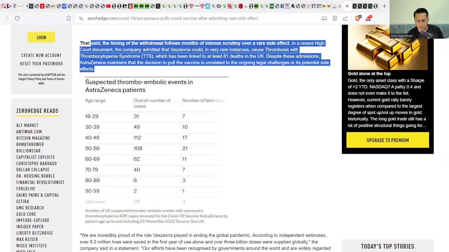Screen dimensions: 449x252
Task: Open the Google Privacy Policy link
Action: click(x=31, y=79)
